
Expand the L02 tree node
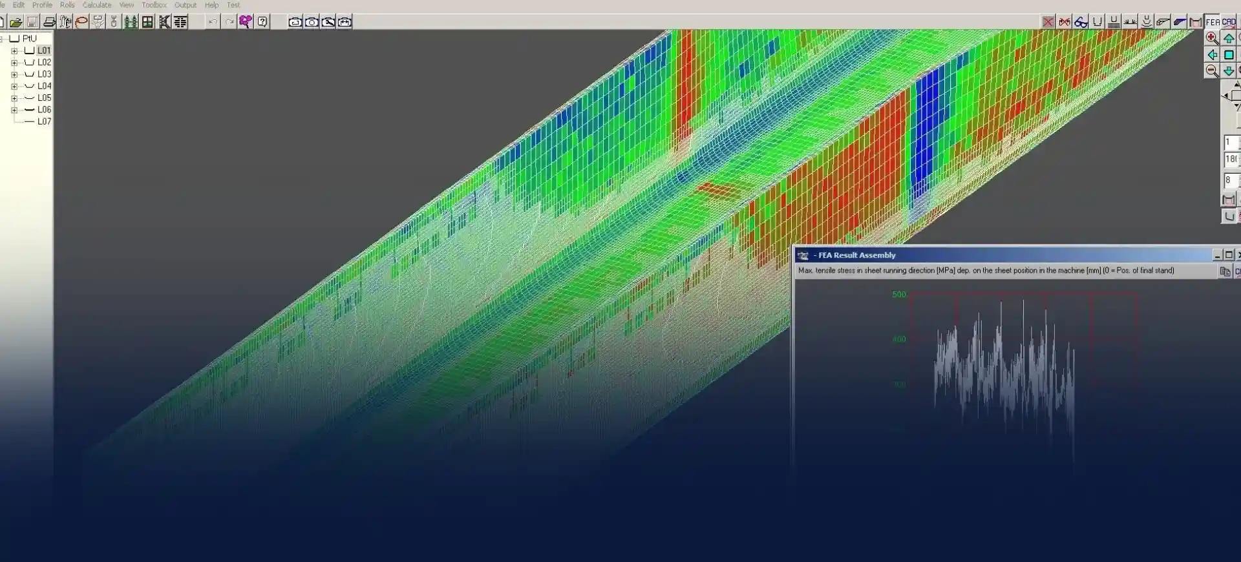click(14, 63)
